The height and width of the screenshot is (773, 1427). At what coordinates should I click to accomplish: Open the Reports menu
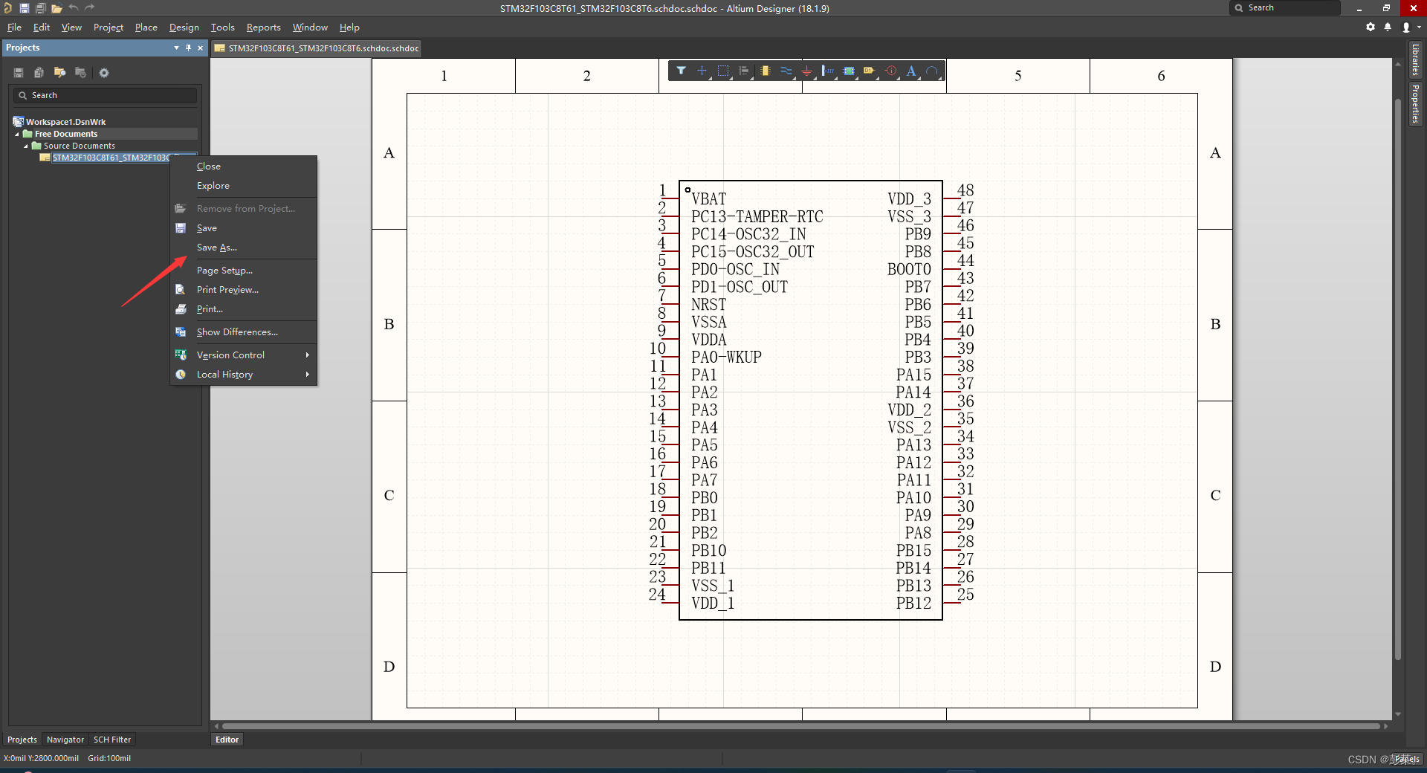point(264,28)
